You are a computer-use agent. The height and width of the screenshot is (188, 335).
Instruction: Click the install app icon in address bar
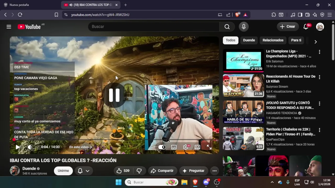pos(220,15)
